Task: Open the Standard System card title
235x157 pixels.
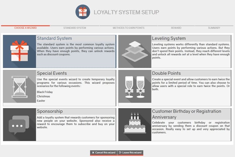Action: coord(54,39)
